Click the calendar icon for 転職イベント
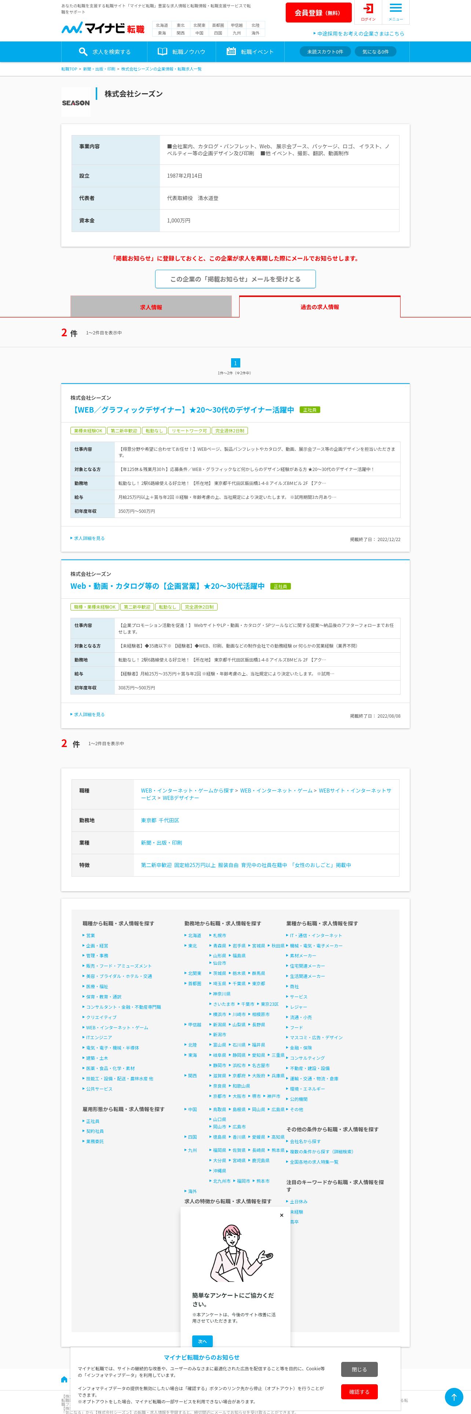Viewport: 471px width, 1414px height. 231,52
